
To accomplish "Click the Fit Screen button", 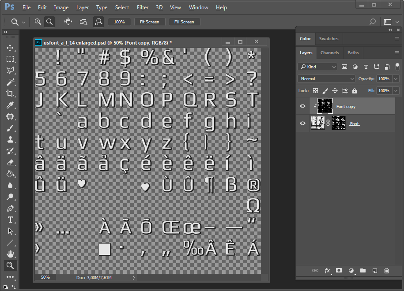I will (149, 22).
